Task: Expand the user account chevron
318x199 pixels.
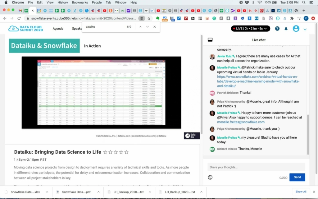Action: tap(305, 29)
